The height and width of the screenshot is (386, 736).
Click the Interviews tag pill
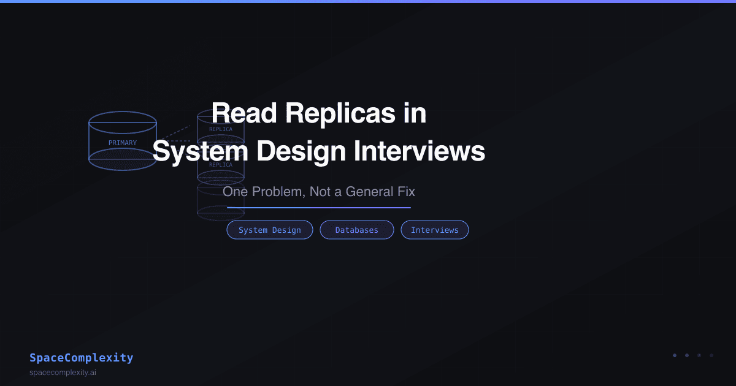(x=434, y=230)
